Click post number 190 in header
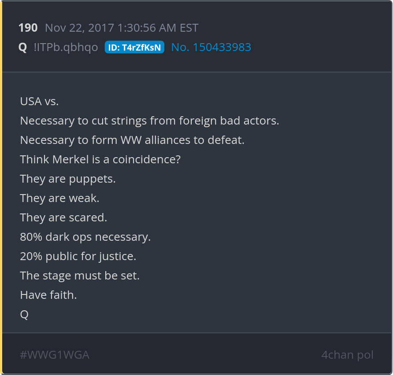 click(28, 28)
